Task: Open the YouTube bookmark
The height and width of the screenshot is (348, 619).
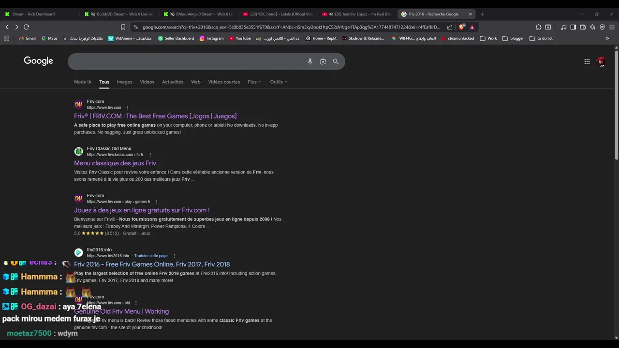Action: coord(240,38)
